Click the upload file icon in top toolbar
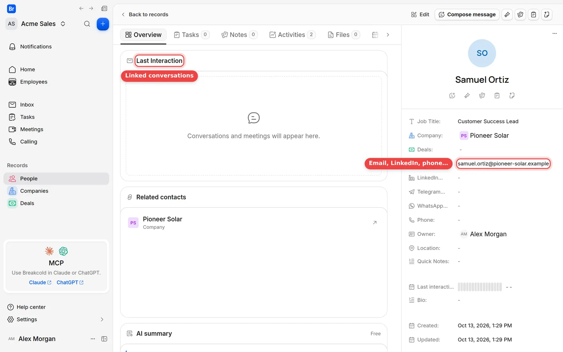The height and width of the screenshot is (352, 563). pyautogui.click(x=547, y=14)
